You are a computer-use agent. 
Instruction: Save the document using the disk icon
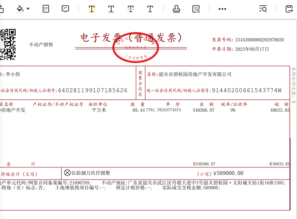tap(289, 9)
